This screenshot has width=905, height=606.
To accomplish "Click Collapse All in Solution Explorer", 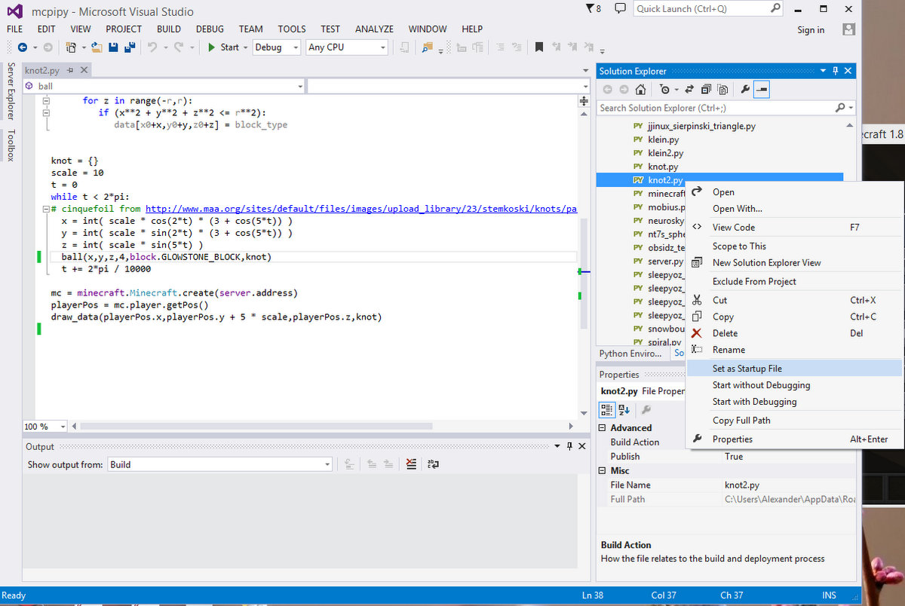I will pos(706,89).
